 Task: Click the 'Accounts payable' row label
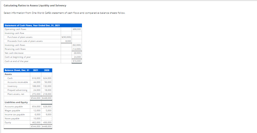click(14, 107)
